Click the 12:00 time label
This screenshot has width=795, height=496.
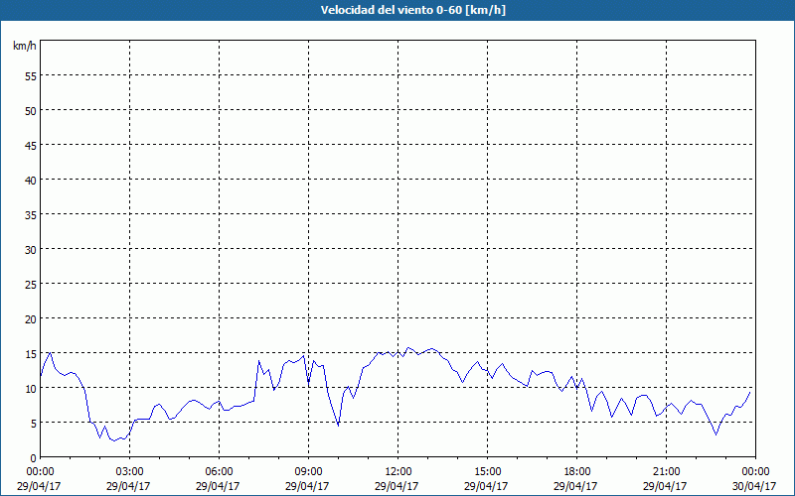[x=398, y=472]
